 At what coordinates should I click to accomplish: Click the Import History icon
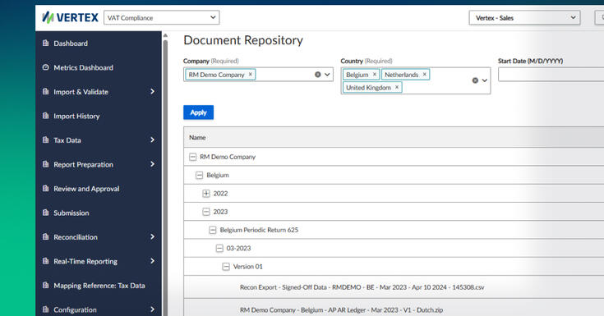tap(46, 116)
